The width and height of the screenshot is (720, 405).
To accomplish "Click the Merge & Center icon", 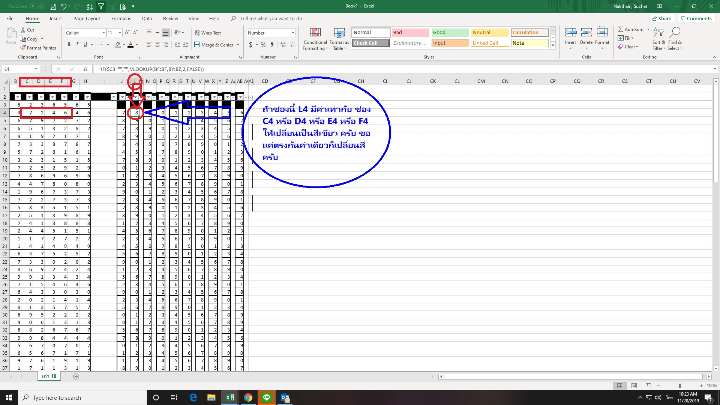I will (197, 45).
